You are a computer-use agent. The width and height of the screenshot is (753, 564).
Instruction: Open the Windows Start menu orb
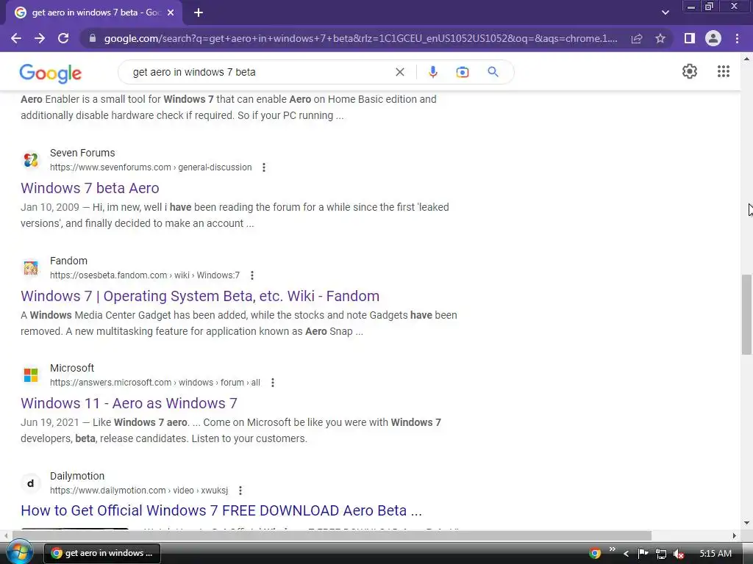coord(19,552)
